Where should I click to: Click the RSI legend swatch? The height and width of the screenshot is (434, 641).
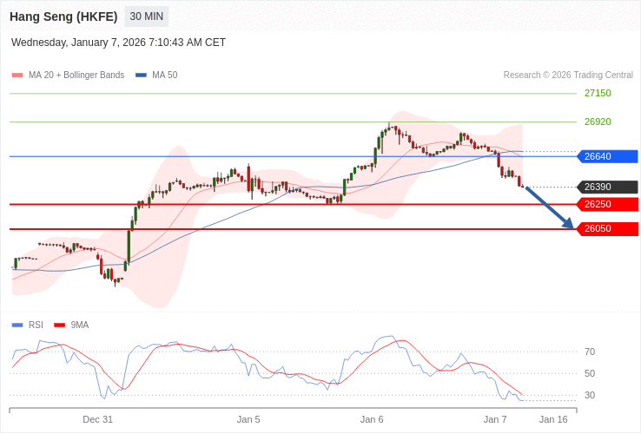click(x=17, y=325)
